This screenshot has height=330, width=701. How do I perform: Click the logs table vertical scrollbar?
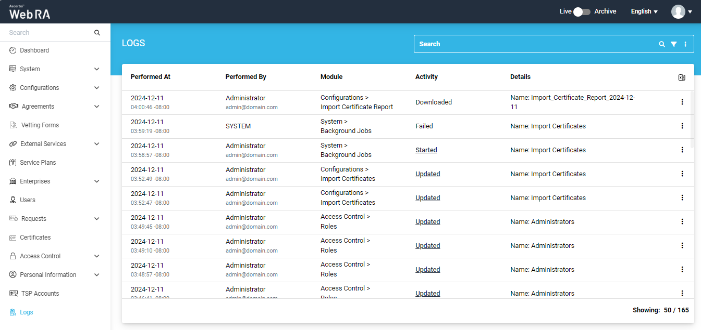coord(692,120)
